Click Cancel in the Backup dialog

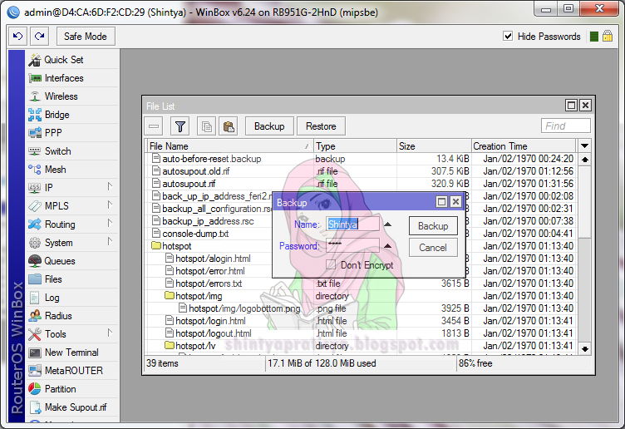[433, 248]
